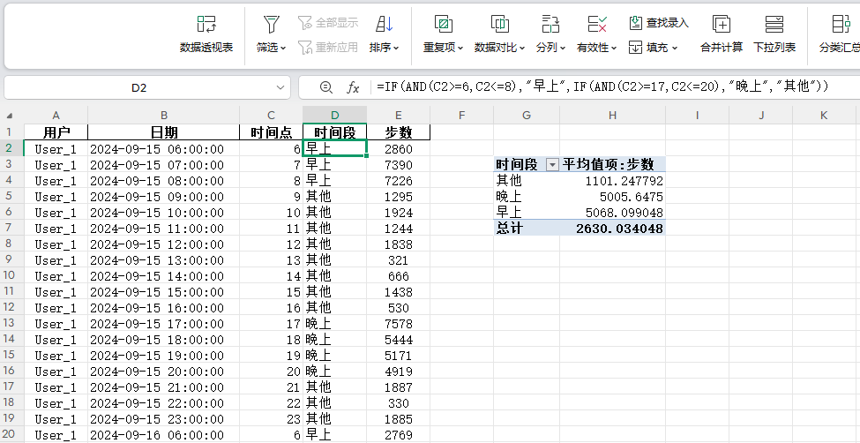Select time point cell 23
860x443 pixels.
(x=271, y=419)
